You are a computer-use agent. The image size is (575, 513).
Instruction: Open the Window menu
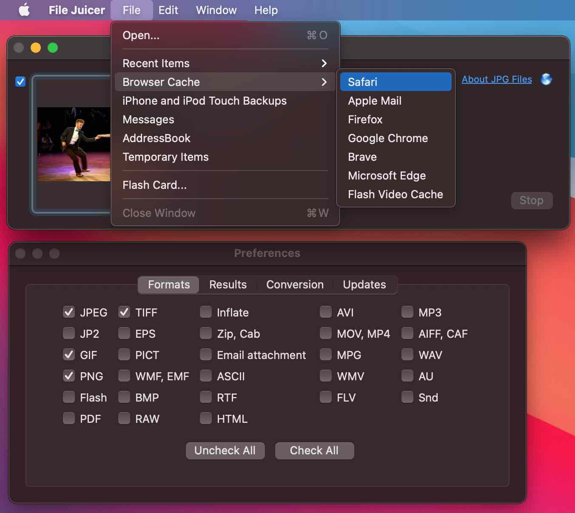pyautogui.click(x=216, y=10)
